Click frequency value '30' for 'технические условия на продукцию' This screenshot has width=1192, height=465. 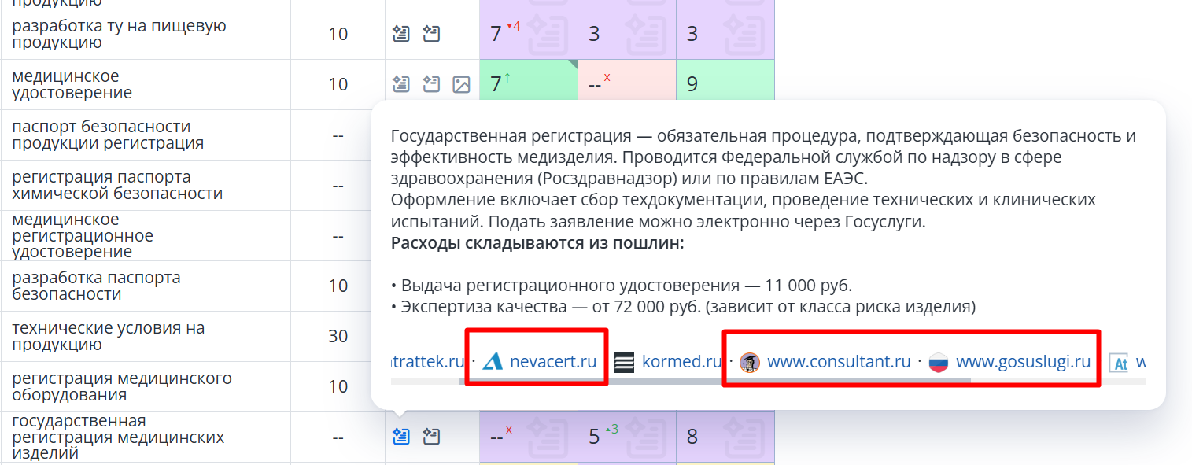coord(338,336)
